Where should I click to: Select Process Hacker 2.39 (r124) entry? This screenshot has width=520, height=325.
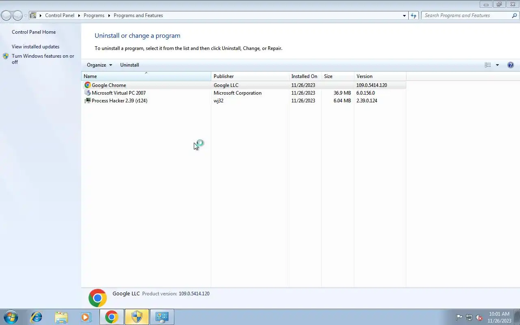pos(119,101)
